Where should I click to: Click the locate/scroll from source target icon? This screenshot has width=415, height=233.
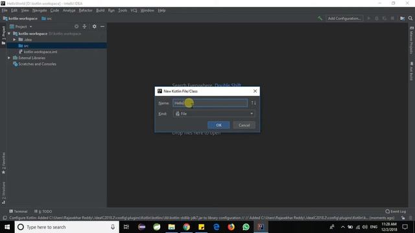(x=77, y=27)
